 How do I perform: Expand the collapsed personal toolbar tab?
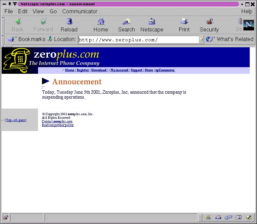pyautogui.click(x=7, y=46)
